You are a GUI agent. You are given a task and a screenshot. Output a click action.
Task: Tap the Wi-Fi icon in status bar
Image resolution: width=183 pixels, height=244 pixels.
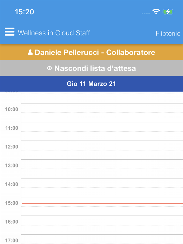pyautogui.click(x=156, y=11)
